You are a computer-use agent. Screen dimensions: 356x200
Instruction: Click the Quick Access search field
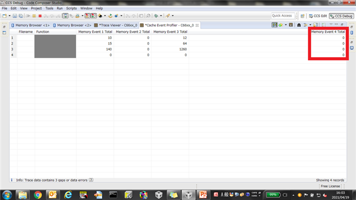tap(283, 16)
